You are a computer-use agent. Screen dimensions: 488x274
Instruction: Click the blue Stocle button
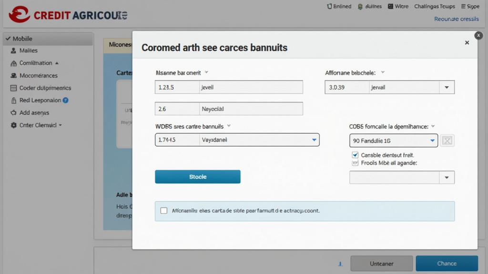197,176
